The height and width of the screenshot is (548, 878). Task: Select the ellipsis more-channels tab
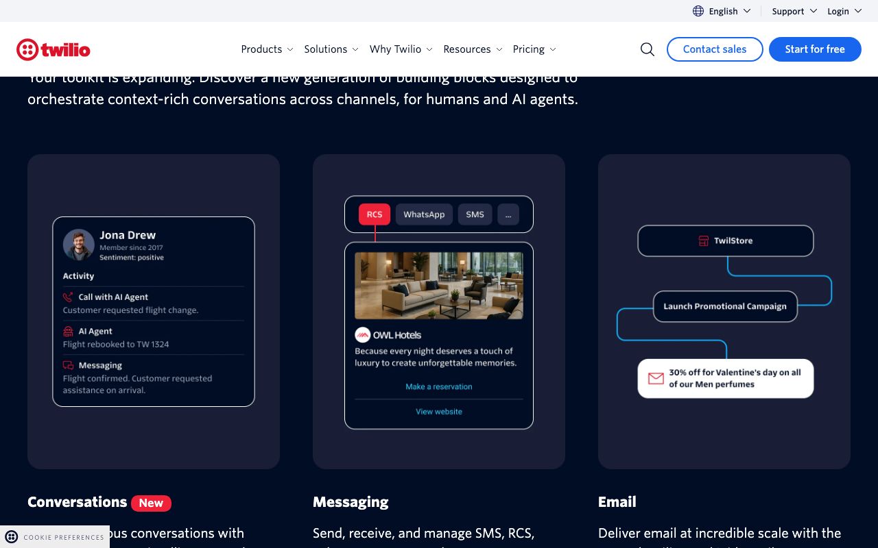[508, 214]
